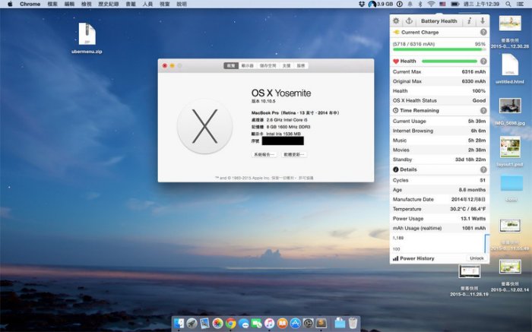Click the 軟體更新 button

click(294, 155)
